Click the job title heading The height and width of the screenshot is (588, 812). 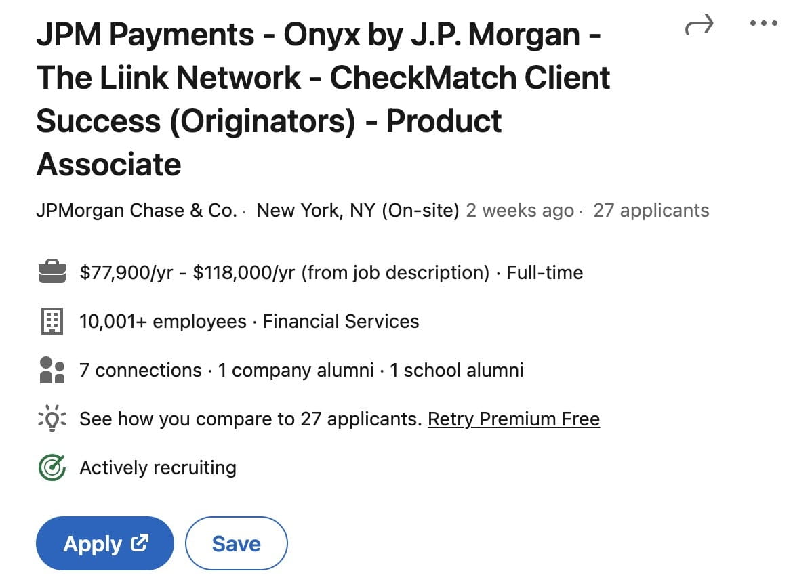[323, 100]
